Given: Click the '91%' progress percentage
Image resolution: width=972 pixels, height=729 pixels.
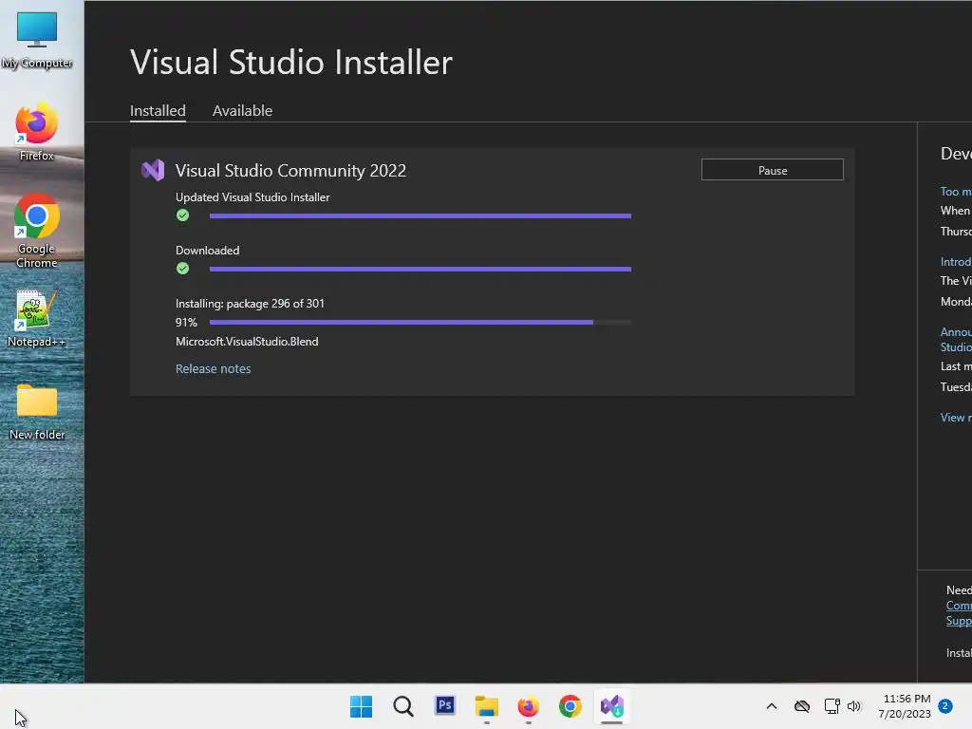Looking at the screenshot, I should 186,323.
